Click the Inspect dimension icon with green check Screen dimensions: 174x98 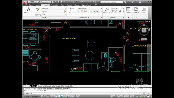coord(94,11)
